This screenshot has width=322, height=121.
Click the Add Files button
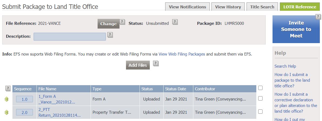click(138, 65)
